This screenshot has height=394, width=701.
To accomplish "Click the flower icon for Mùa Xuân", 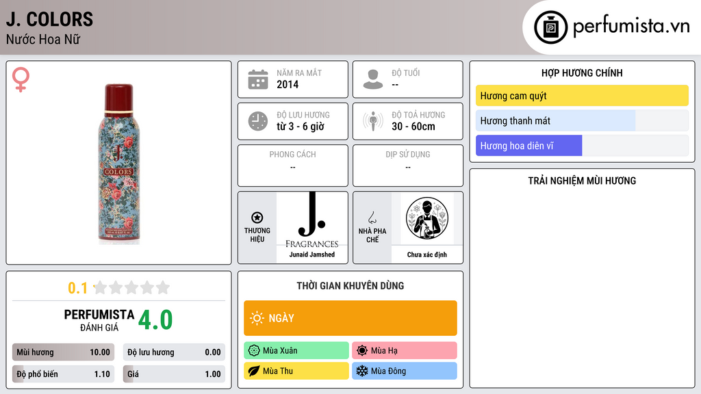I will (254, 351).
